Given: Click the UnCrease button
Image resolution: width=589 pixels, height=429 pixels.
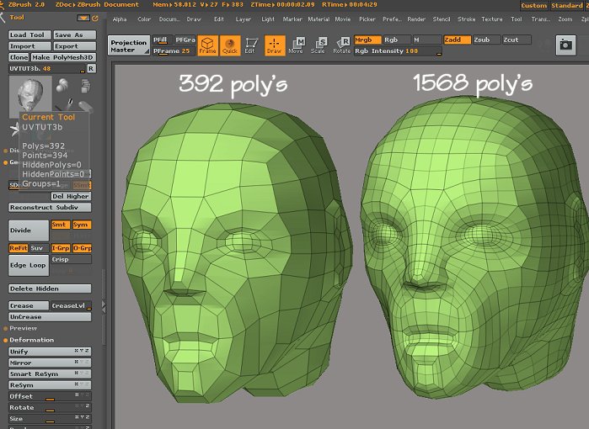Looking at the screenshot, I should point(50,317).
